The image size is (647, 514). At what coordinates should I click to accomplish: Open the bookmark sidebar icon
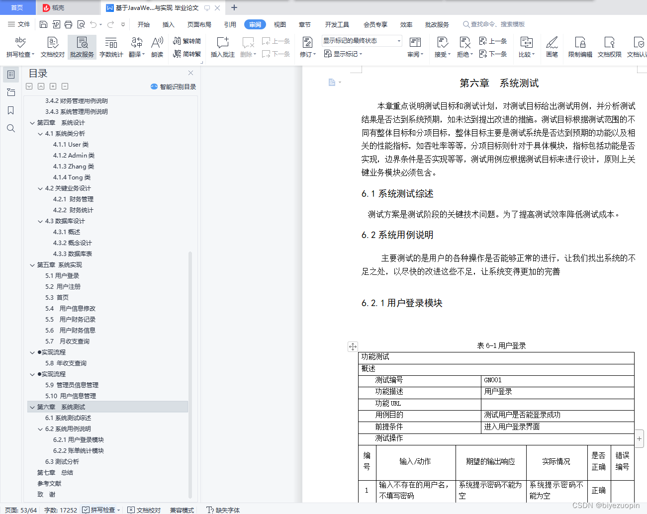click(x=11, y=110)
